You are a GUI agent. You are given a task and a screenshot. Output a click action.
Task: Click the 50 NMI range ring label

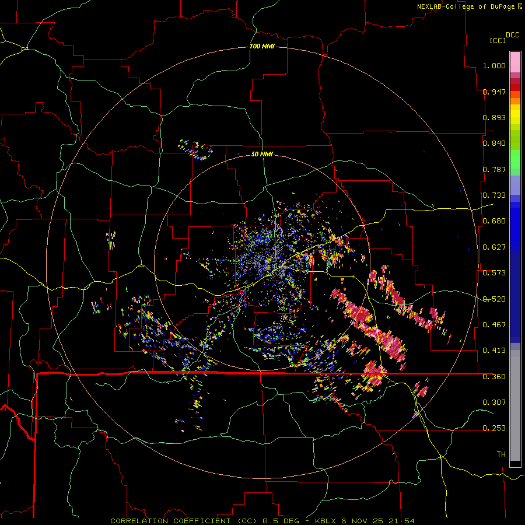(x=262, y=154)
